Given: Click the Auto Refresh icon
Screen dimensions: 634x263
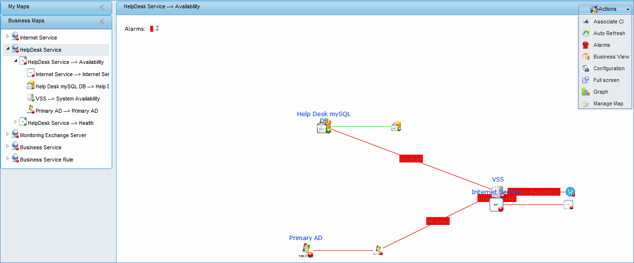Looking at the screenshot, I should click(x=586, y=33).
